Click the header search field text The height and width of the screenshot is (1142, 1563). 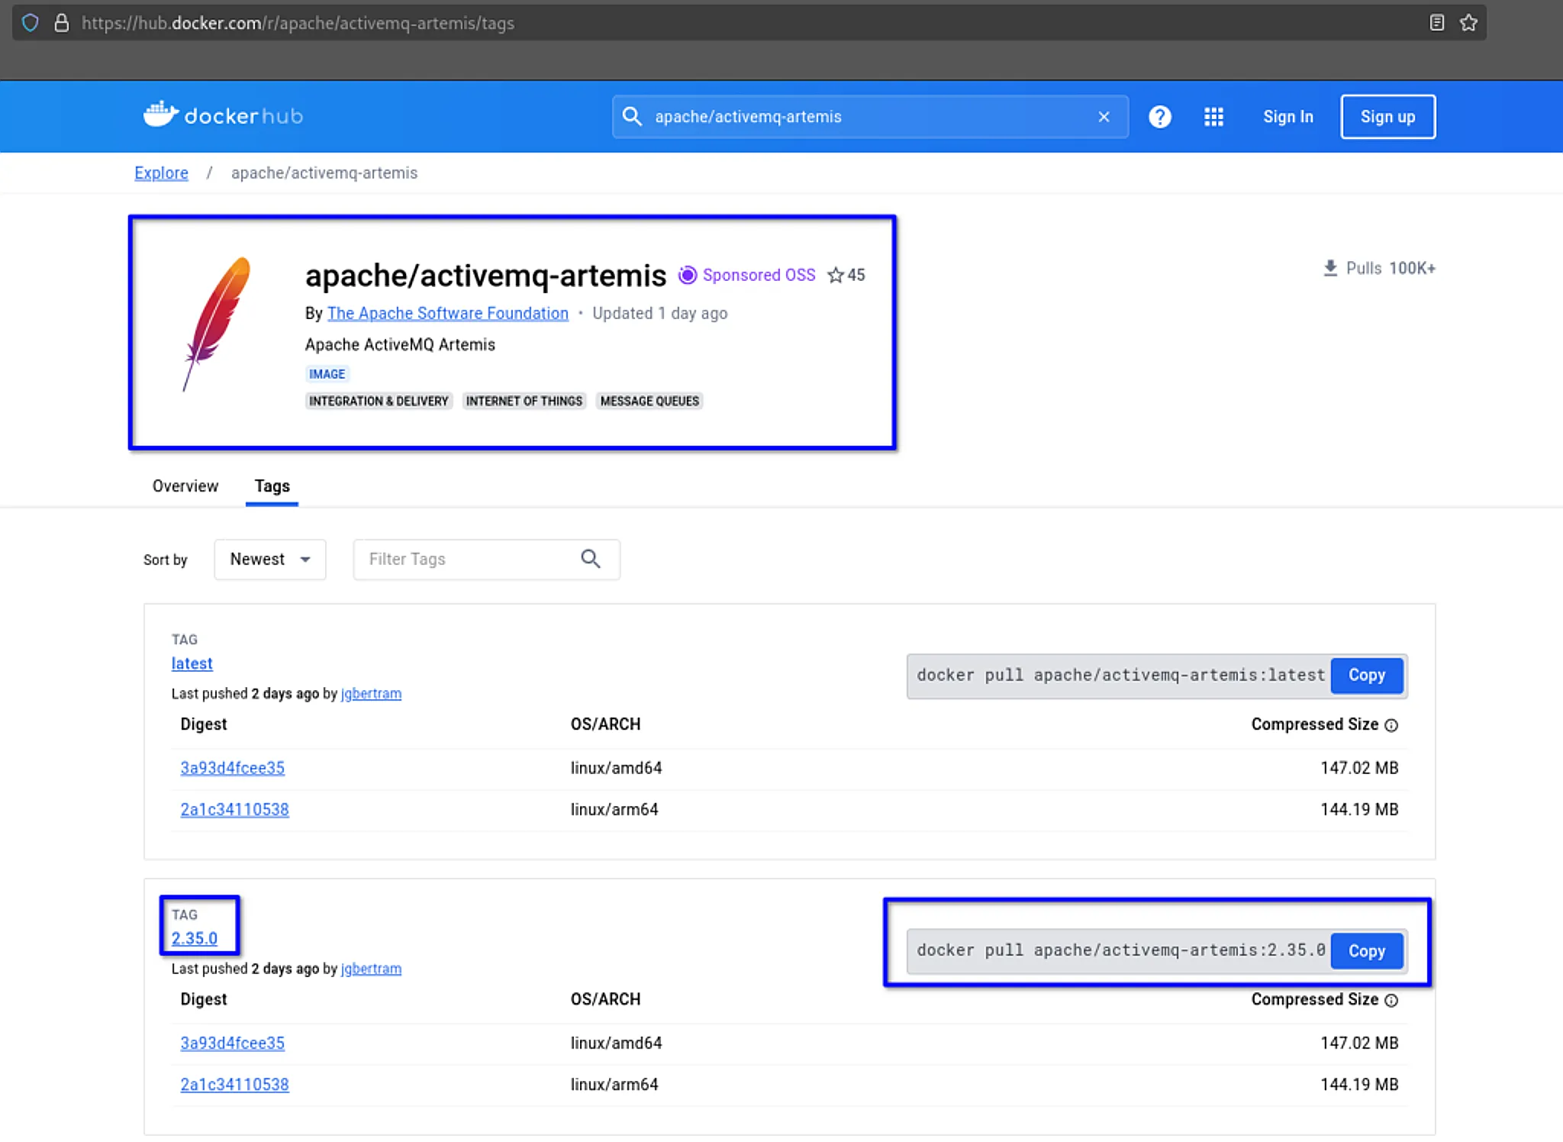click(x=748, y=117)
